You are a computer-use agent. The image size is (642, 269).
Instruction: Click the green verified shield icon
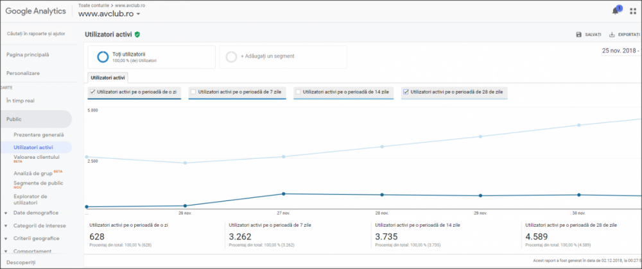click(137, 35)
